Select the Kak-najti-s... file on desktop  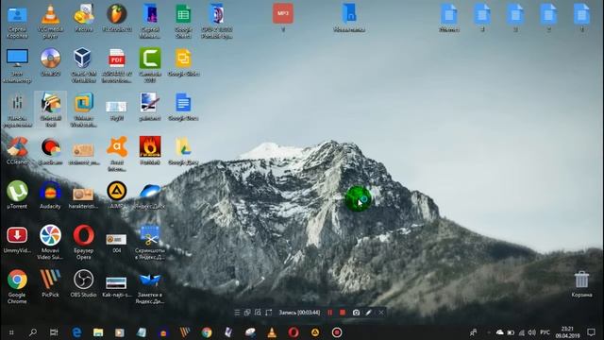(x=116, y=286)
